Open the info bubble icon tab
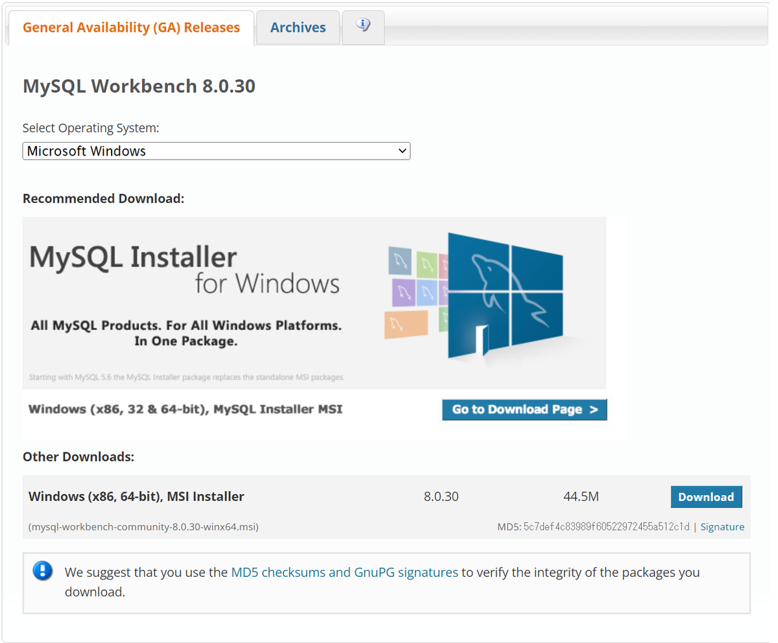Screen dimensions: 778x643 click(363, 27)
